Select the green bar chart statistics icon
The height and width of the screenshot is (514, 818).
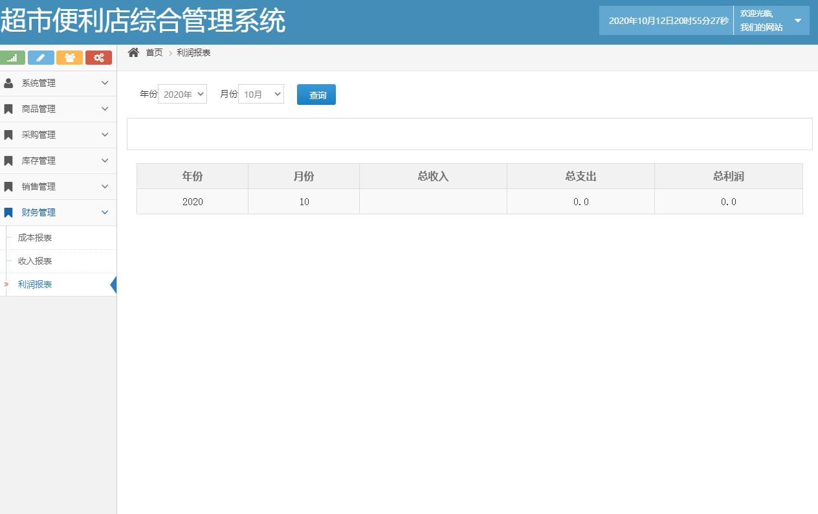[13, 57]
